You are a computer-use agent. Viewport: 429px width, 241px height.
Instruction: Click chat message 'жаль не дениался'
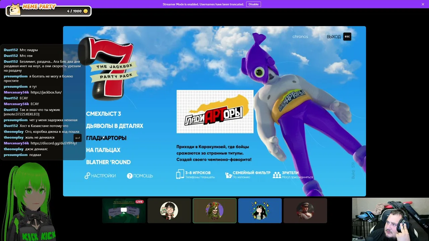[x=40, y=138]
